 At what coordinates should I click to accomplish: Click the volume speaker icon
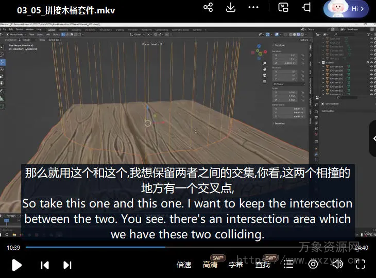[337, 265]
